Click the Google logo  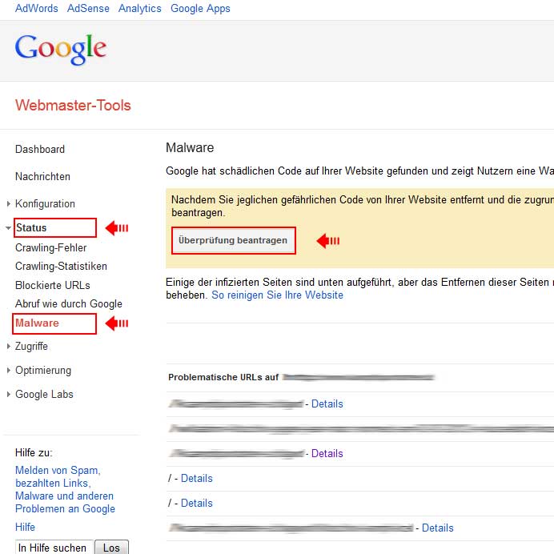(60, 49)
